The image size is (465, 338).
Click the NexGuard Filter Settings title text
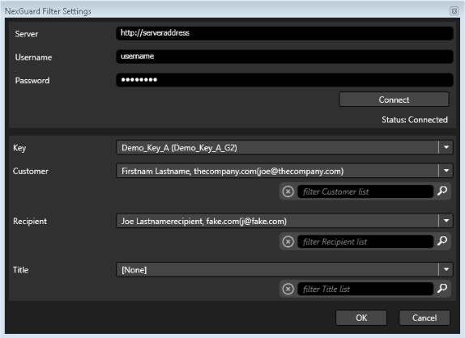tap(48, 11)
